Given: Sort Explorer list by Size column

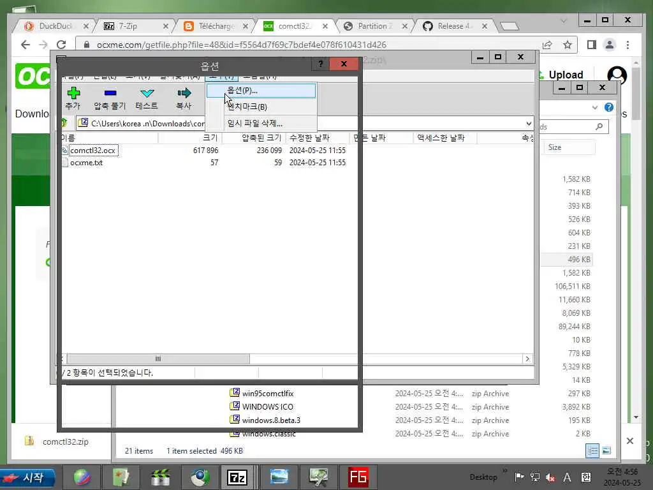Looking at the screenshot, I should 569,147.
